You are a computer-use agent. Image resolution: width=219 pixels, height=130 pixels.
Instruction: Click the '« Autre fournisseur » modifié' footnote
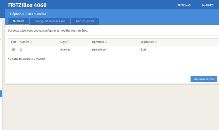click(x=27, y=59)
